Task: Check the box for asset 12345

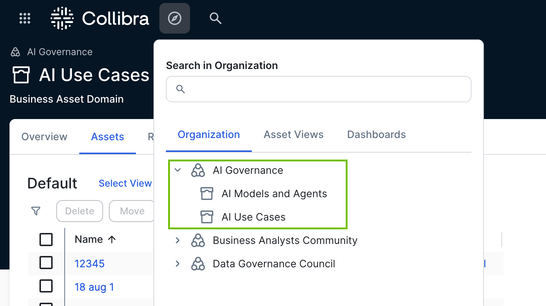Action: (46, 263)
